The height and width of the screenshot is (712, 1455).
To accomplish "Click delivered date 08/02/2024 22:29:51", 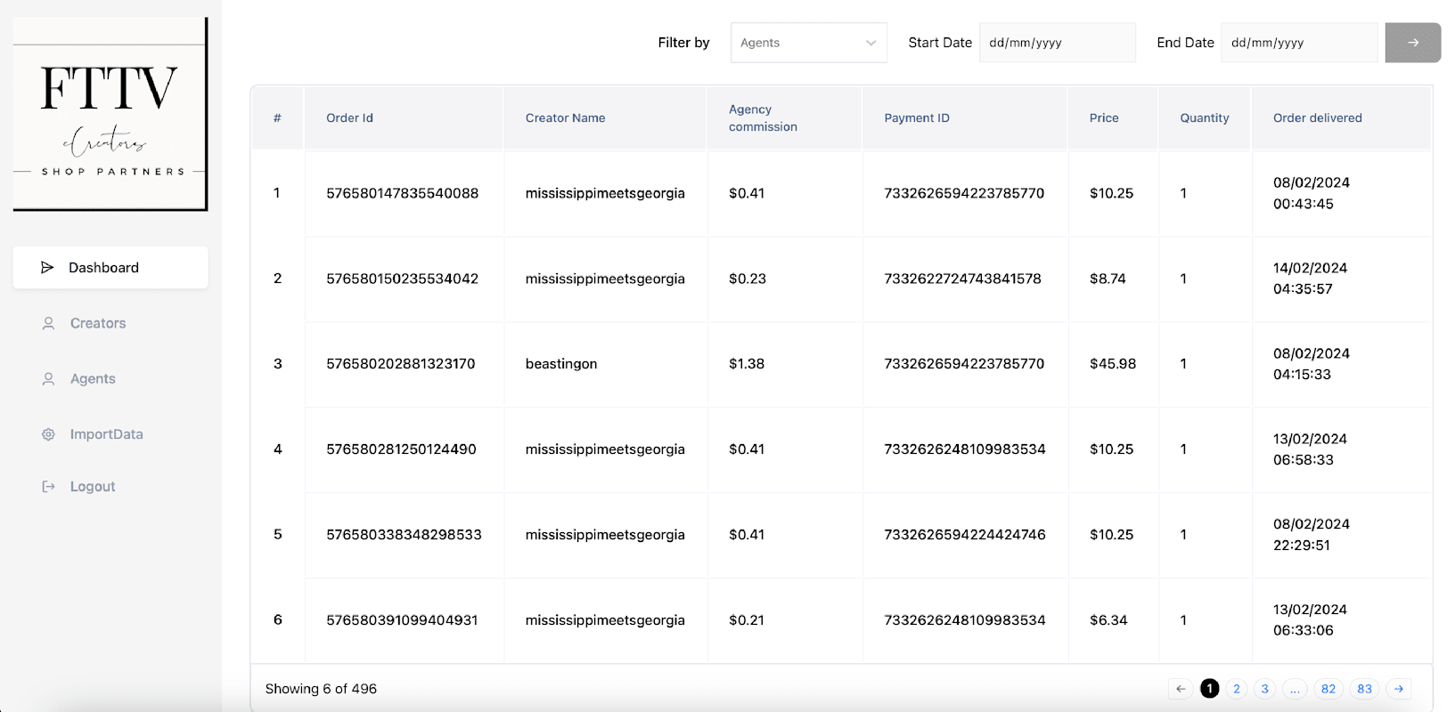I will [1312, 535].
